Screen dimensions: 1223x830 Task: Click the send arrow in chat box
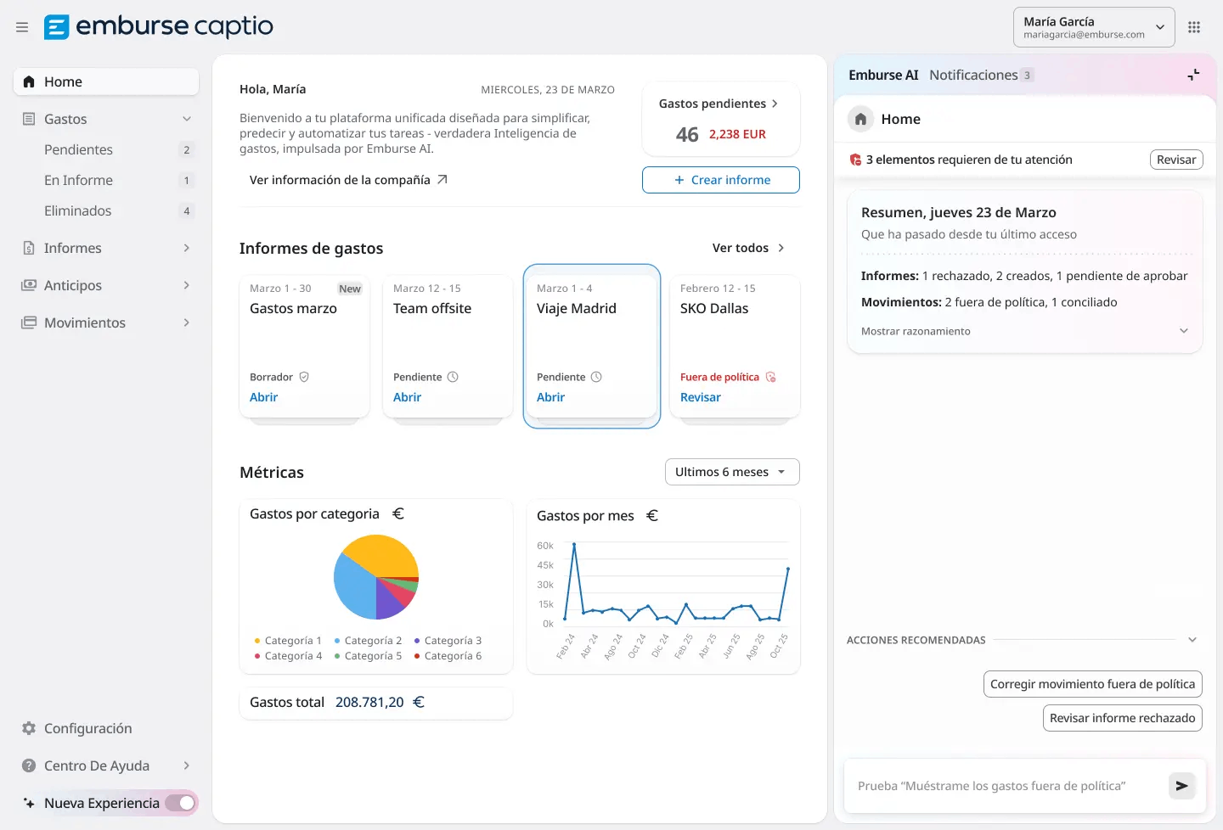click(x=1181, y=786)
